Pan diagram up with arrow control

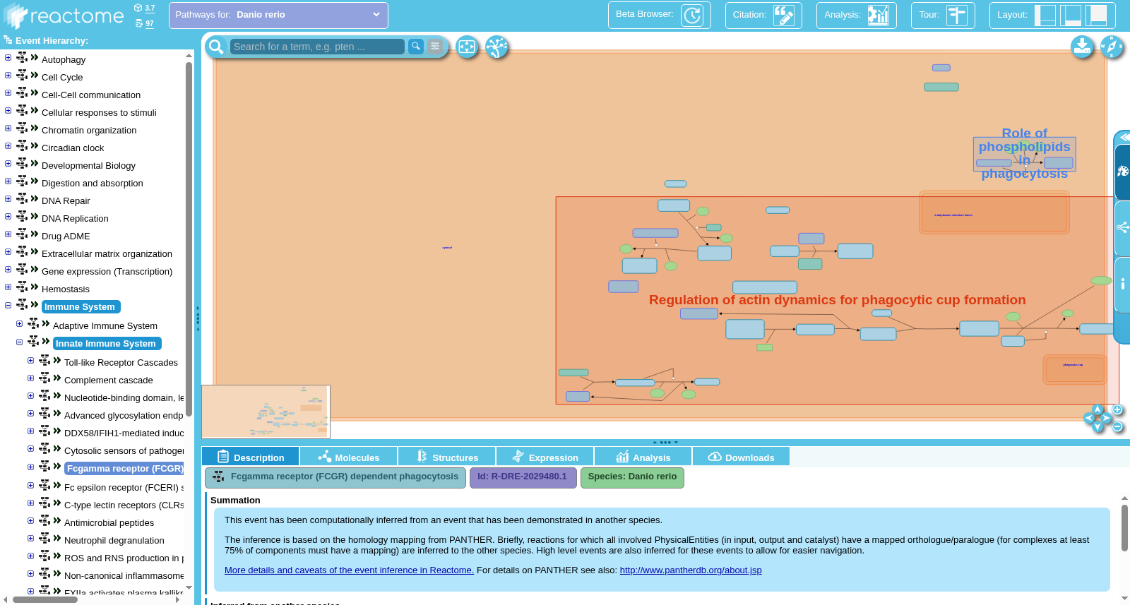click(x=1098, y=409)
